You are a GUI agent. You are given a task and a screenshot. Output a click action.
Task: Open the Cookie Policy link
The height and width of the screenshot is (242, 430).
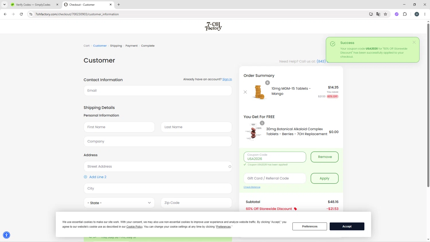point(134,227)
